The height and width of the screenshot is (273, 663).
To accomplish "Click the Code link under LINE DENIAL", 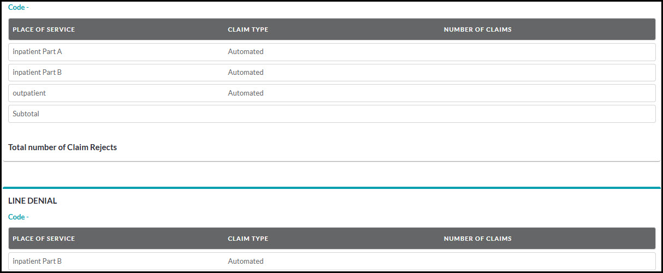I will pyautogui.click(x=17, y=217).
